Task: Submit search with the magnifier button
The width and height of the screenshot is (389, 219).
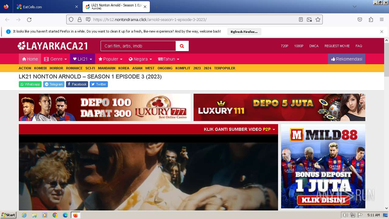Action: [182, 46]
